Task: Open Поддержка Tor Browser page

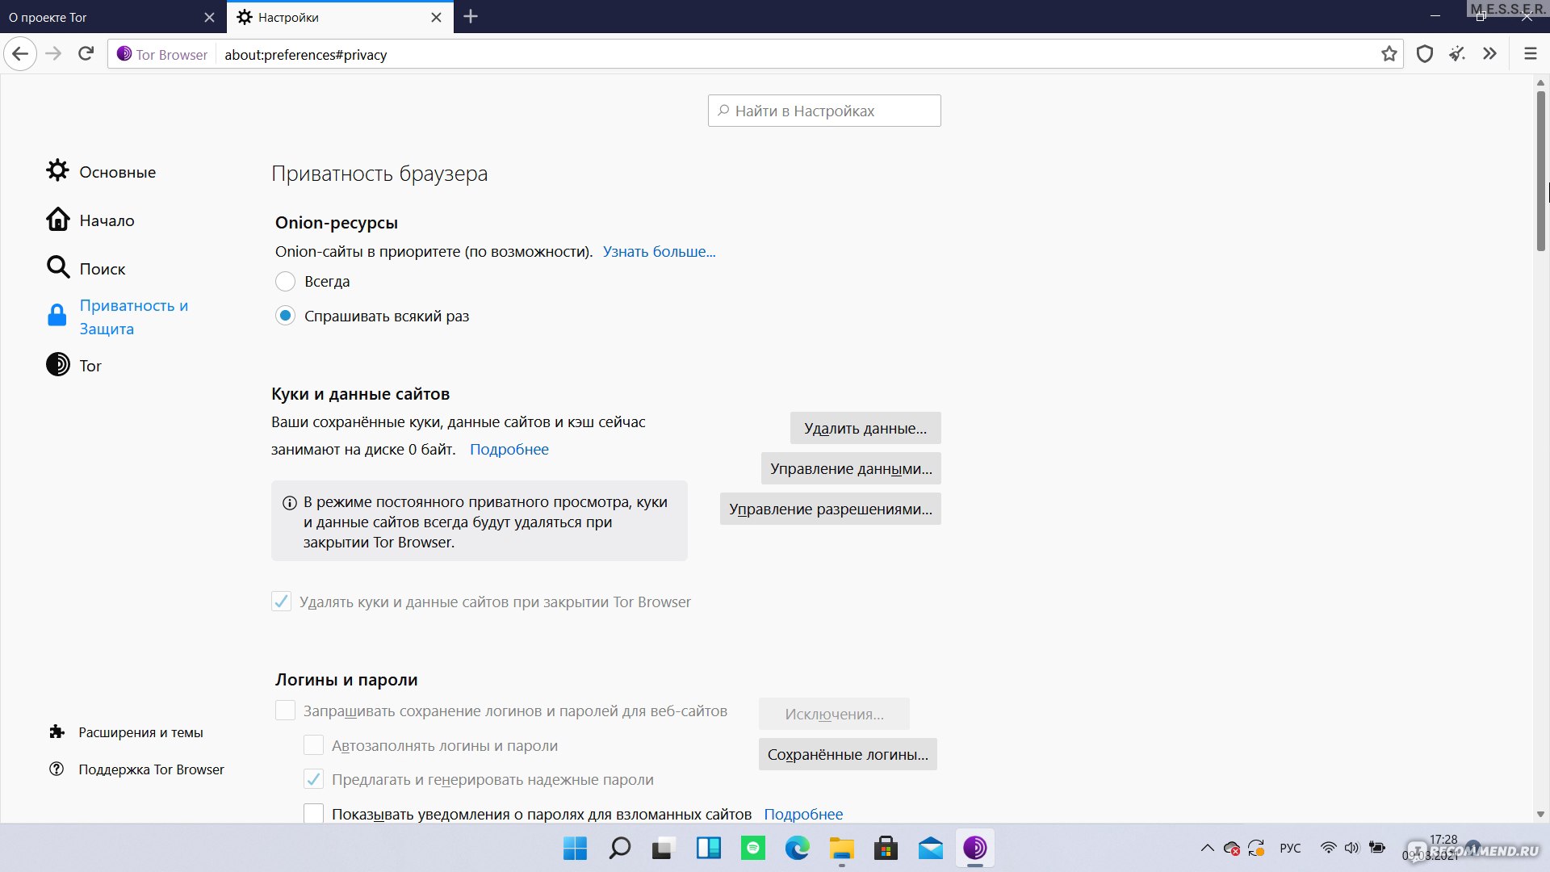Action: [x=153, y=769]
